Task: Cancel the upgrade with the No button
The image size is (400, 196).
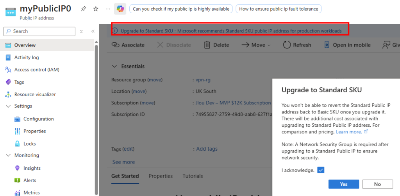Action: (x=378, y=184)
